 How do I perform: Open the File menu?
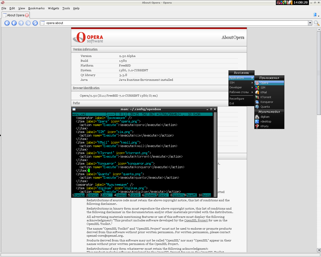[x=4, y=8]
